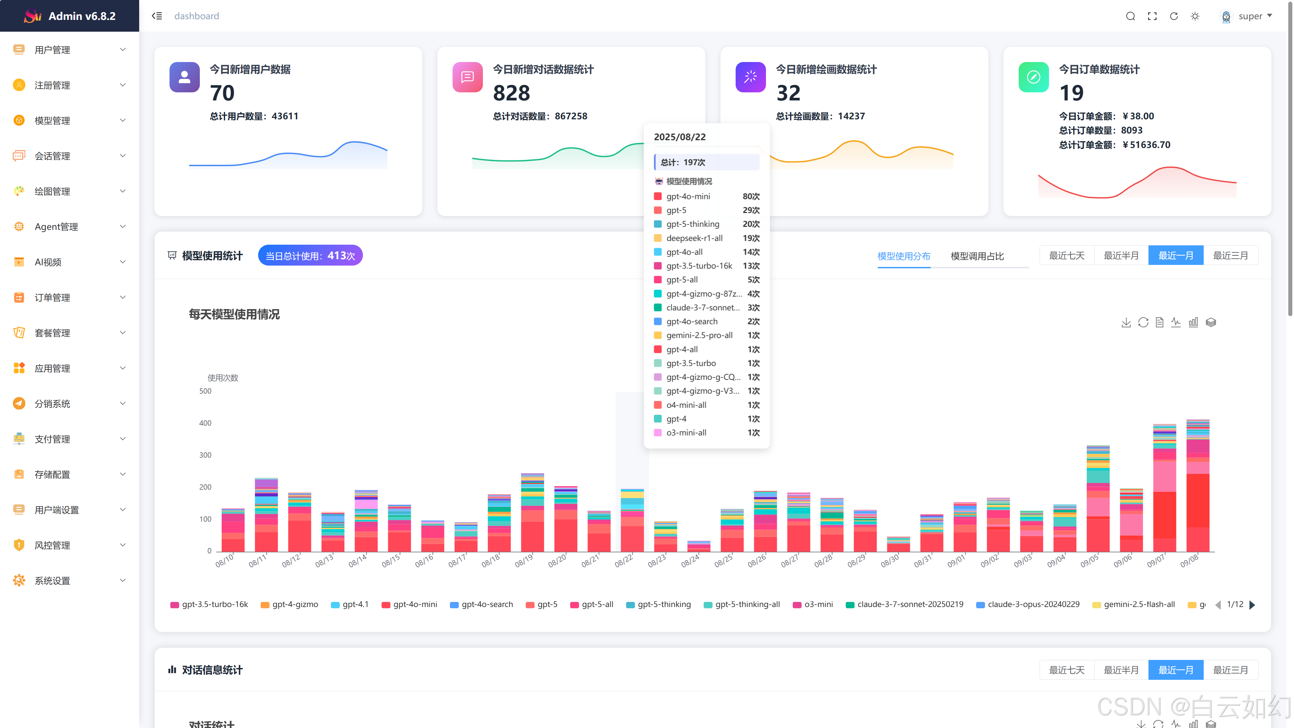Toggle stacked mode icon on model chart
The width and height of the screenshot is (1294, 728).
pos(1211,323)
